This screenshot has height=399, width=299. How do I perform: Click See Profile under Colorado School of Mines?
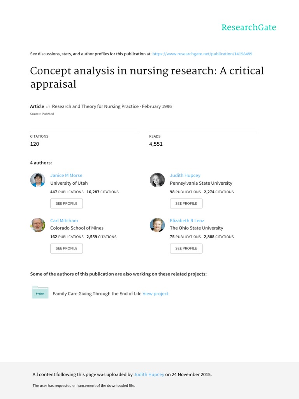(x=67, y=248)
